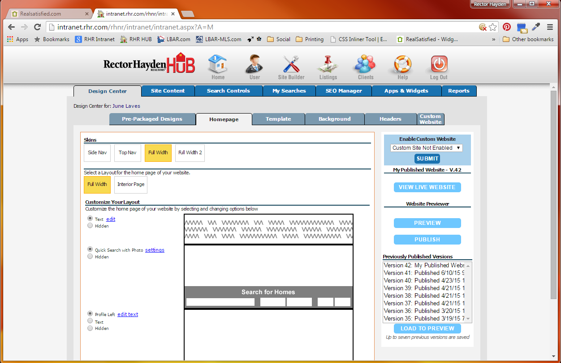Click the PREVIEW button
This screenshot has height=363, width=561.
coord(427,223)
